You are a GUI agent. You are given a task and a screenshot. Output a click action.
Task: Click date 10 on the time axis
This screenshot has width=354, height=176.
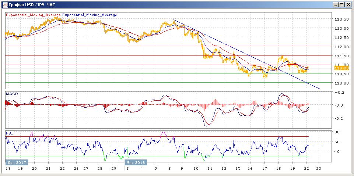pos(195,168)
